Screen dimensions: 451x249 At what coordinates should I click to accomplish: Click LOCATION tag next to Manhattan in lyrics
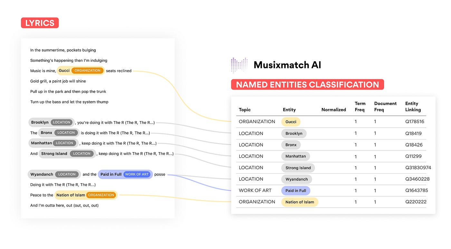(x=65, y=143)
